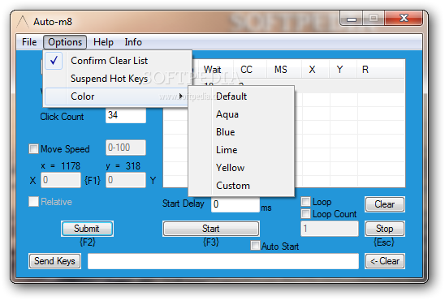
Task: Click the Confirm Clear List checkmark
Action: (x=54, y=61)
